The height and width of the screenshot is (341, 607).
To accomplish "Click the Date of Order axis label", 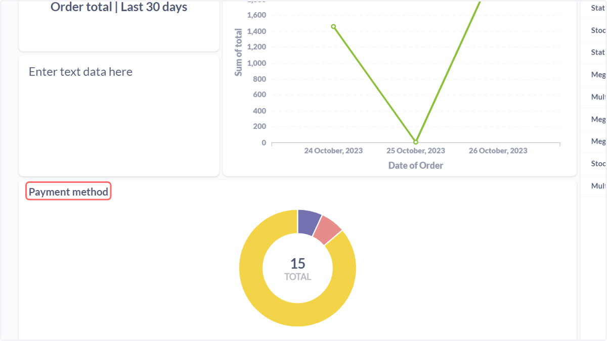I will 416,165.
